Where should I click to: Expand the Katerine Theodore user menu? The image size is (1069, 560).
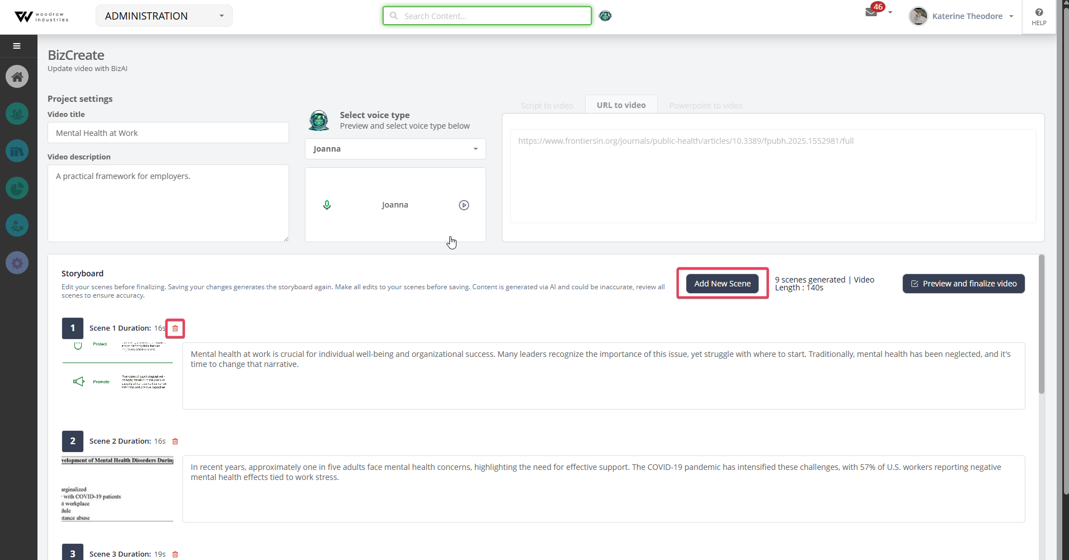962,16
